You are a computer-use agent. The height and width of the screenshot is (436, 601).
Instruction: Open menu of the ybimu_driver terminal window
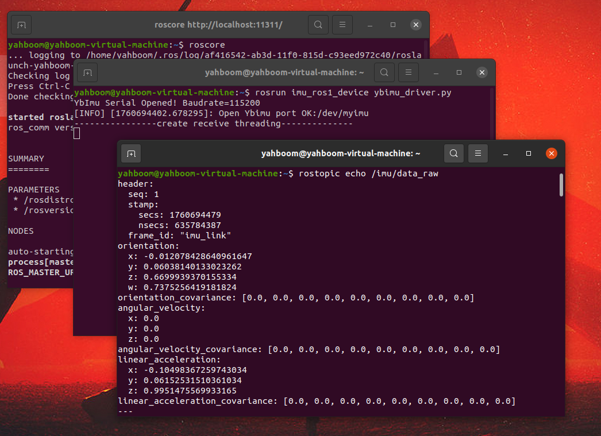(x=408, y=72)
